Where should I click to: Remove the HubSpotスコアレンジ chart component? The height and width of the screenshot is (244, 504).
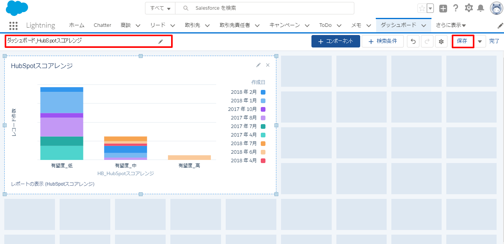268,65
